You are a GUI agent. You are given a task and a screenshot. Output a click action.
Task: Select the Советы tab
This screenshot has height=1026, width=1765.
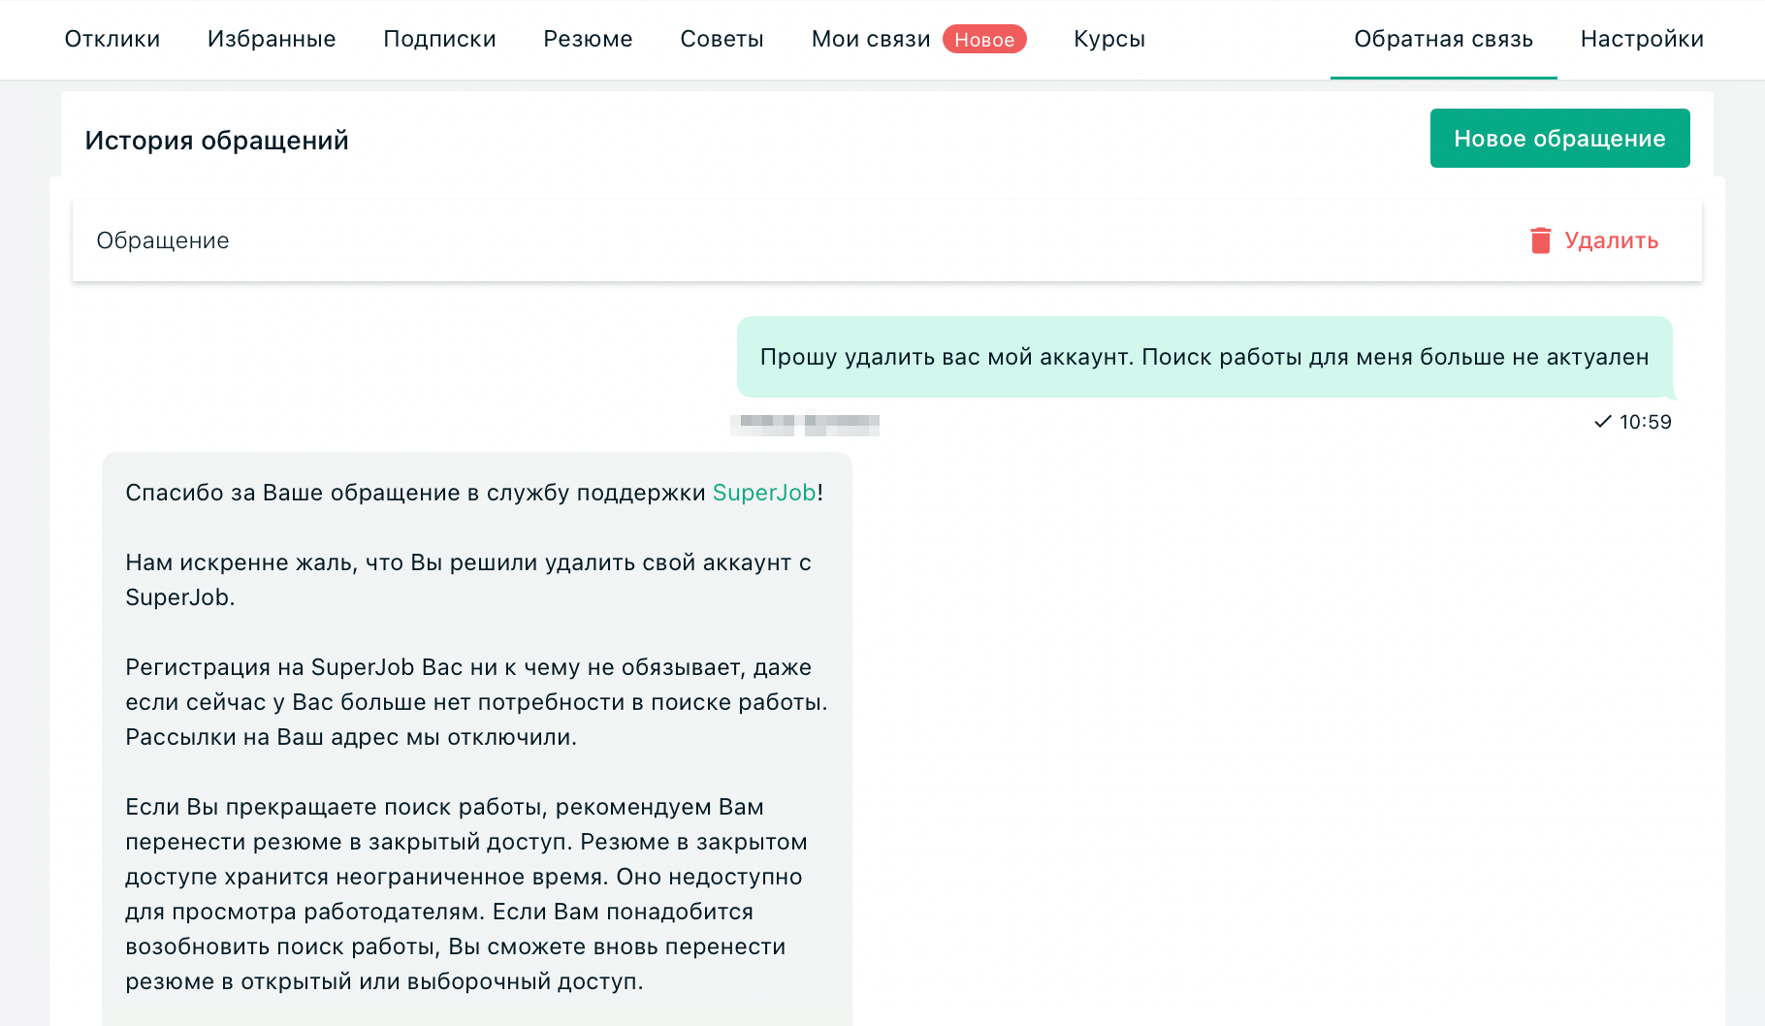click(x=722, y=39)
